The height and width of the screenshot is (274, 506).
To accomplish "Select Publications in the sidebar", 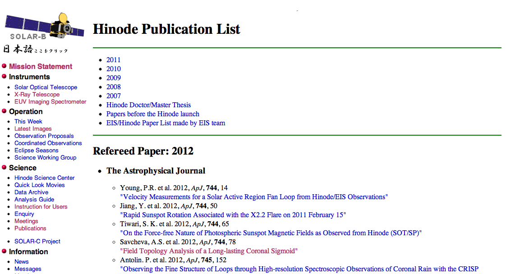I will click(x=30, y=228).
